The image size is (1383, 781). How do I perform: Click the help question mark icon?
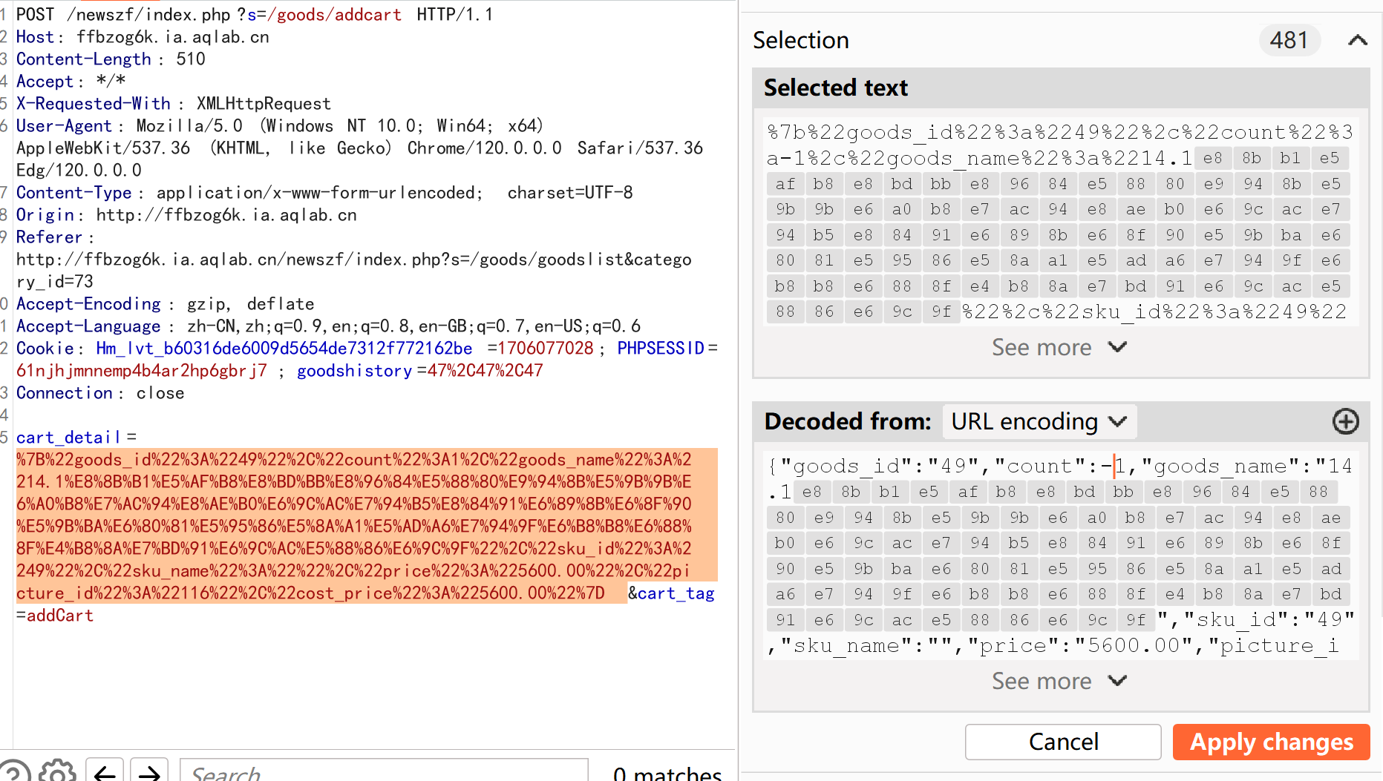13,771
